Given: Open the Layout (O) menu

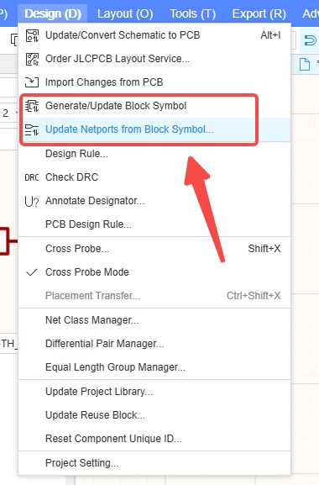Looking at the screenshot, I should click(x=125, y=13).
